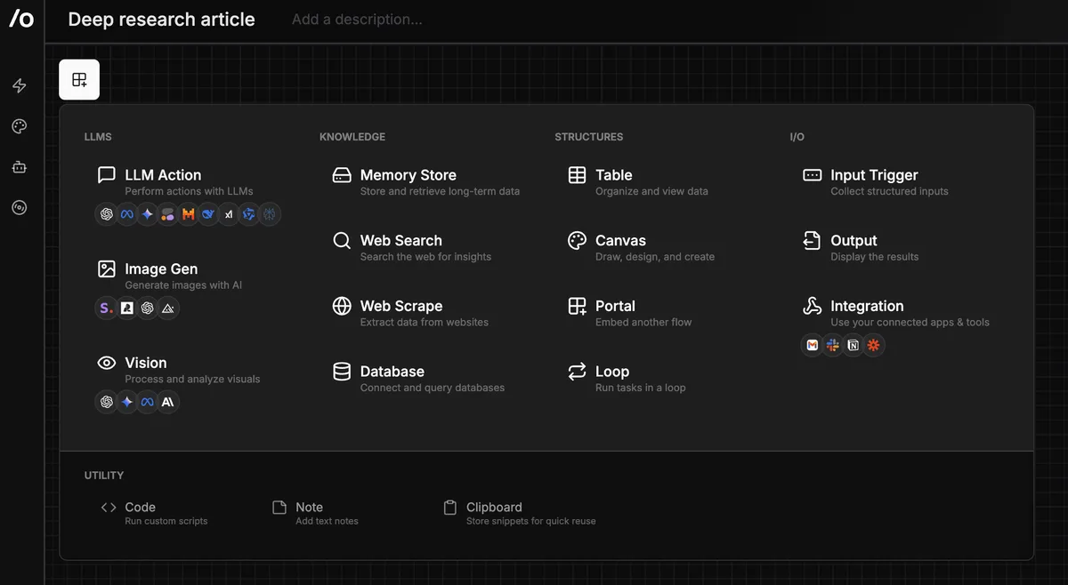Click the Anthropic icon under Vision
This screenshot has width=1068, height=585.
point(168,402)
